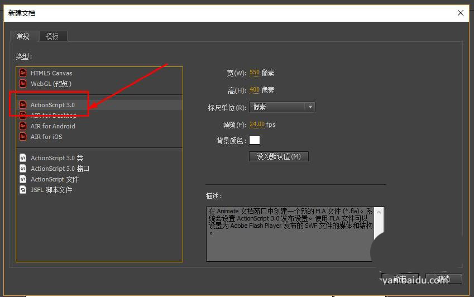Click the 像素 ruler units combo box
474x297 pixels.
282,107
